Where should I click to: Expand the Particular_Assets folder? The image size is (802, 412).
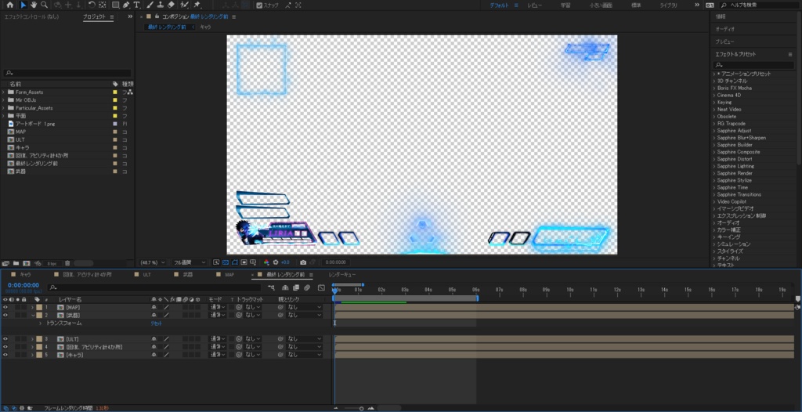3,108
